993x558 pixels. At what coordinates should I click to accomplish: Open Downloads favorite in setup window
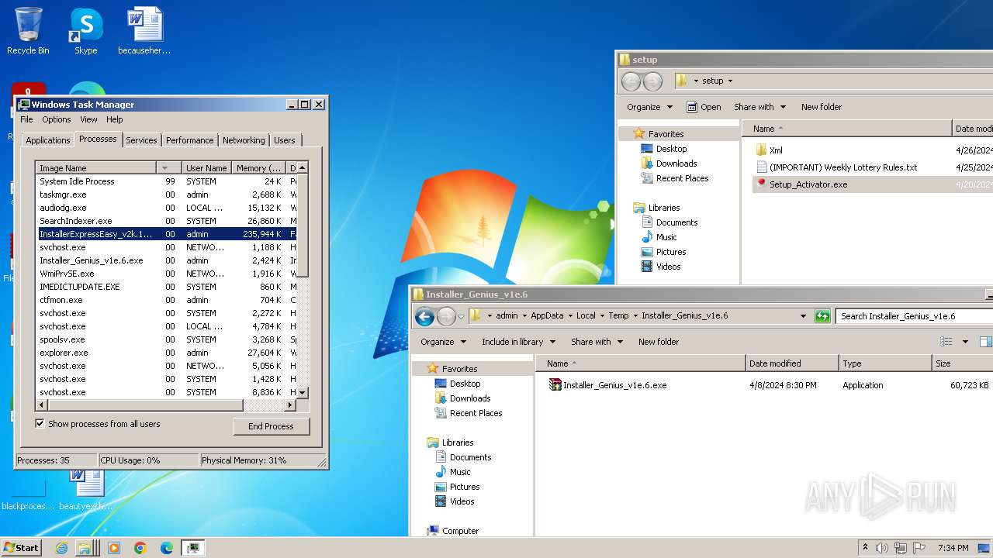click(x=669, y=164)
